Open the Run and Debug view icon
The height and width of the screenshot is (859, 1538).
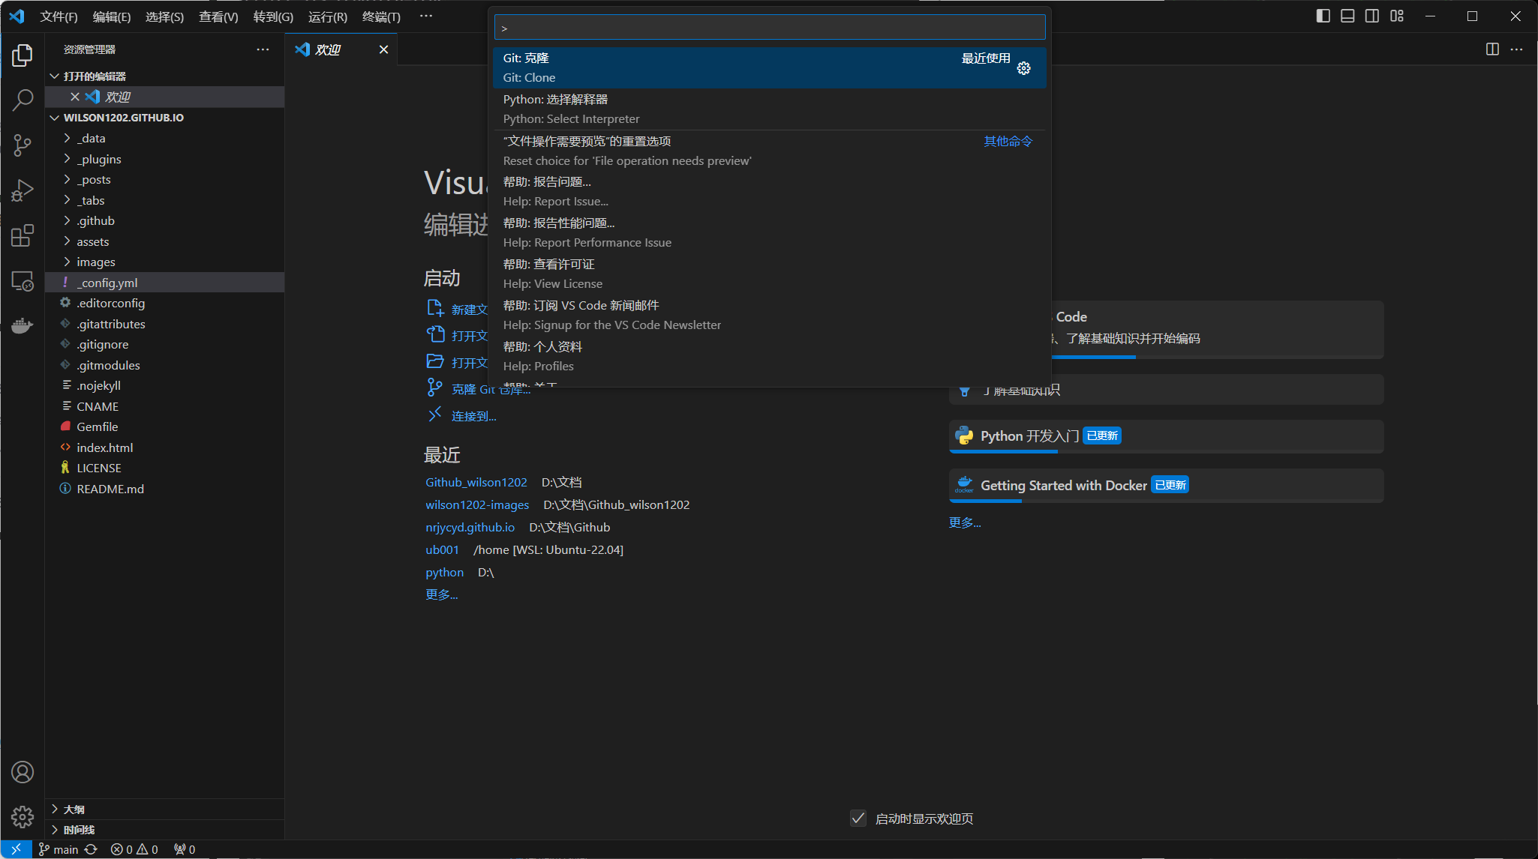[23, 190]
